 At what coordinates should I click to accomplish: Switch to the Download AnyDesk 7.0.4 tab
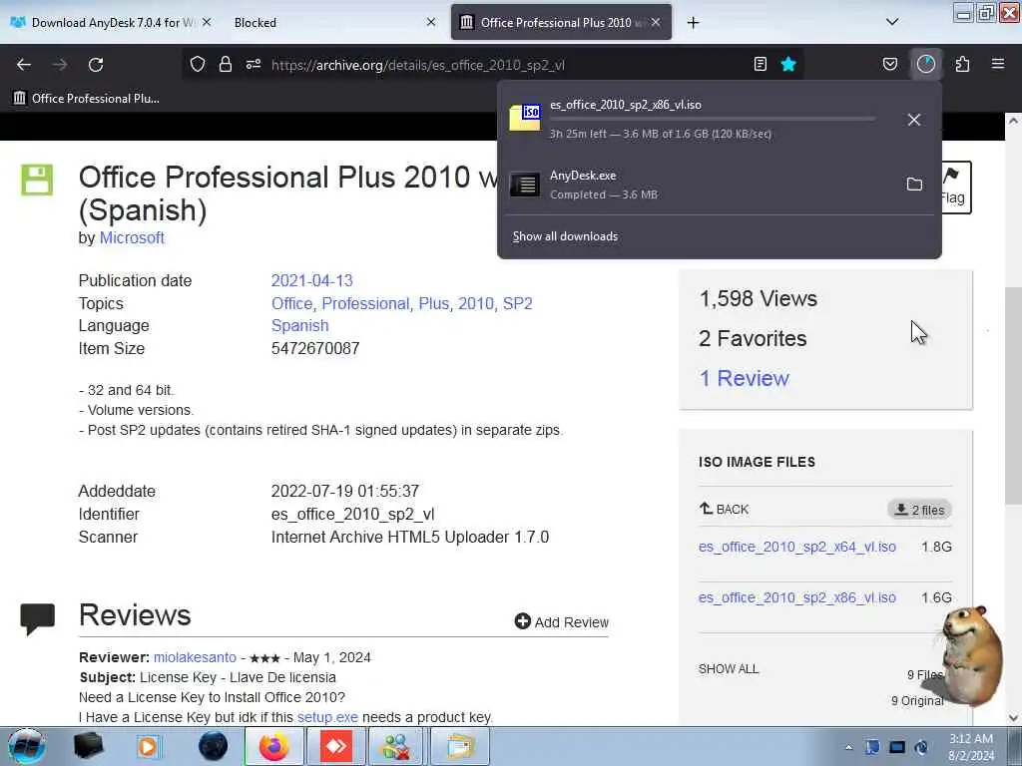point(111,22)
